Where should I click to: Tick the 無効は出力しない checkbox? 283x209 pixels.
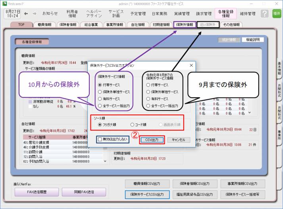pos(100,140)
